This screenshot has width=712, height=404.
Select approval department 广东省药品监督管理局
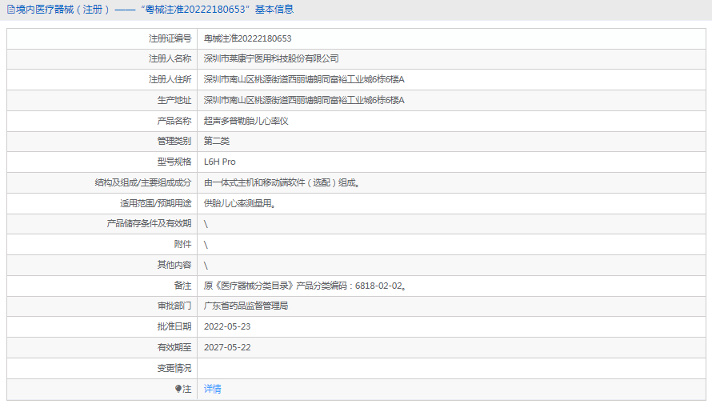[x=246, y=306]
